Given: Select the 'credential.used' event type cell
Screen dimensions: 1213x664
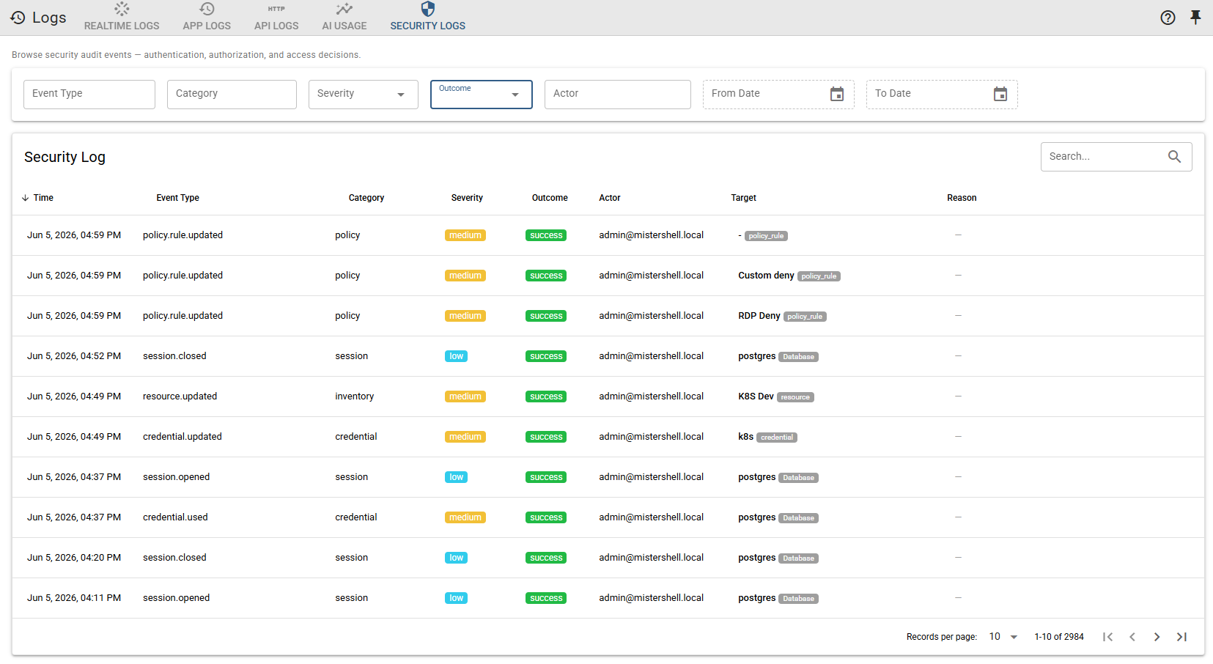Looking at the screenshot, I should 175,517.
